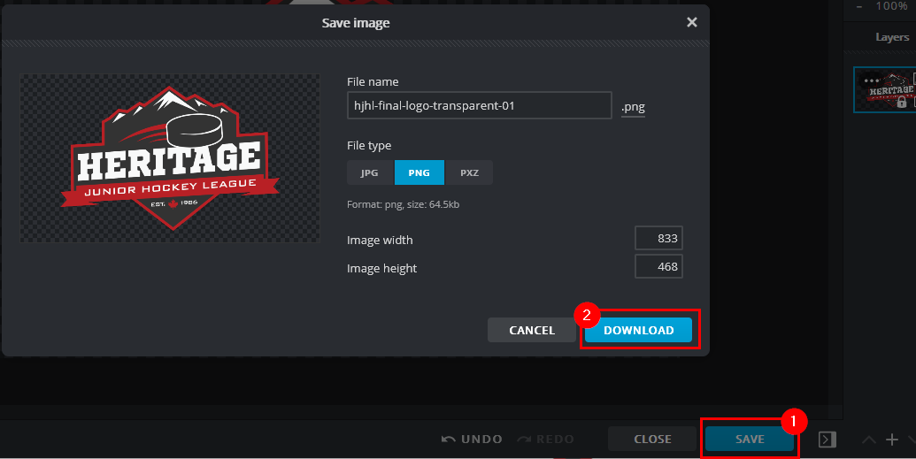916x459 pixels.
Task: Click the Redo button
Action: (546, 440)
